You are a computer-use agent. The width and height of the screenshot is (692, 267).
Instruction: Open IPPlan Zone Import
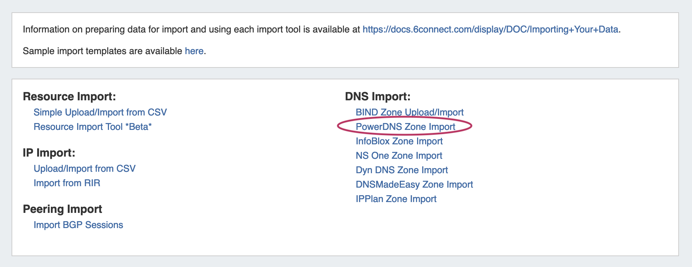[x=396, y=199]
